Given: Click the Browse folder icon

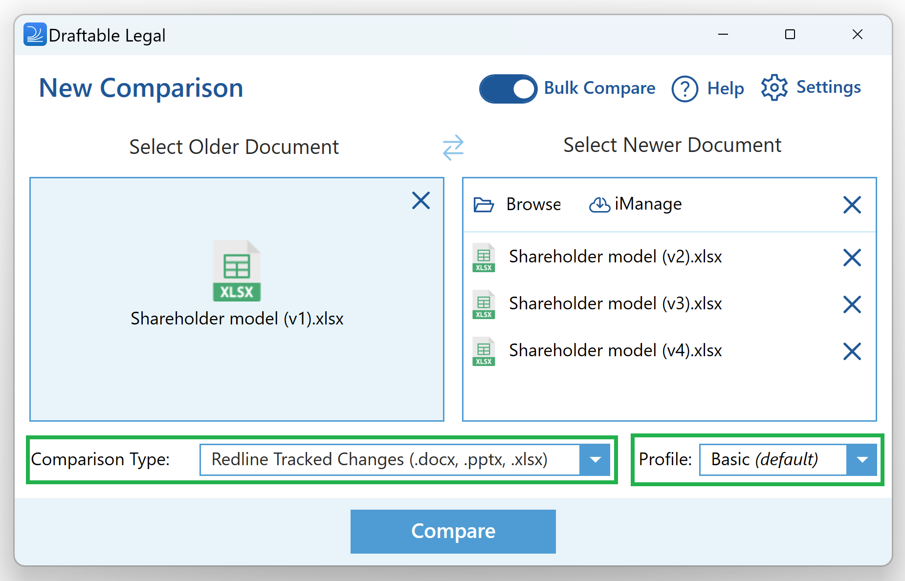Looking at the screenshot, I should click(x=484, y=204).
